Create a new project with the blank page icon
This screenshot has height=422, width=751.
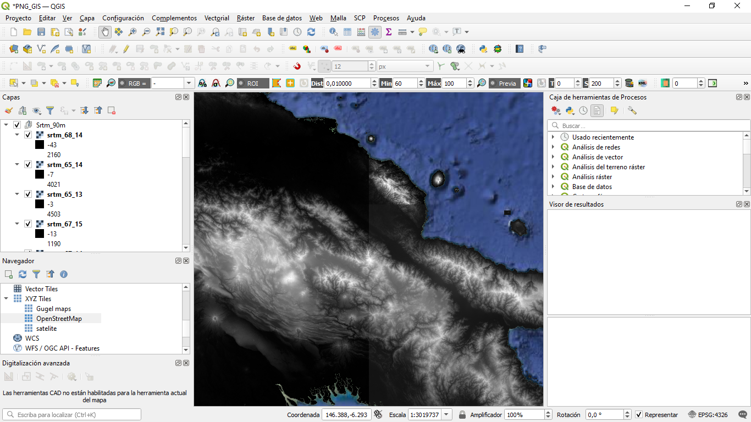coord(14,32)
